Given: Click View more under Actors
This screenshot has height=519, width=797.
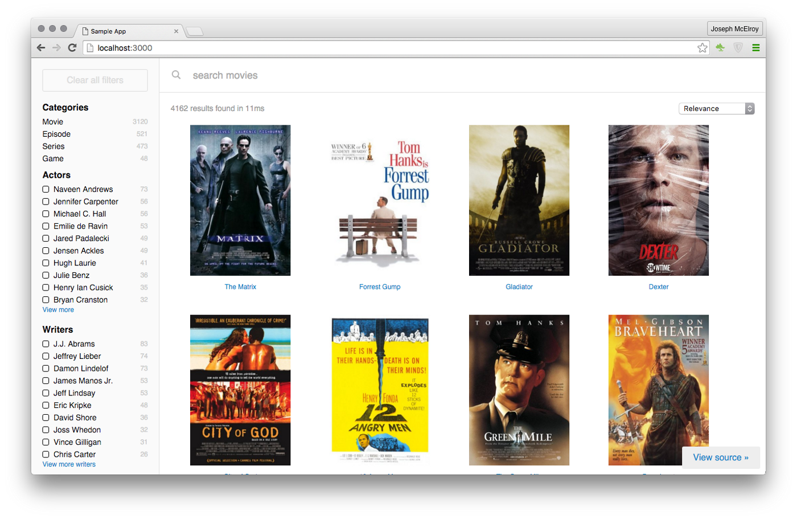Looking at the screenshot, I should tap(58, 310).
